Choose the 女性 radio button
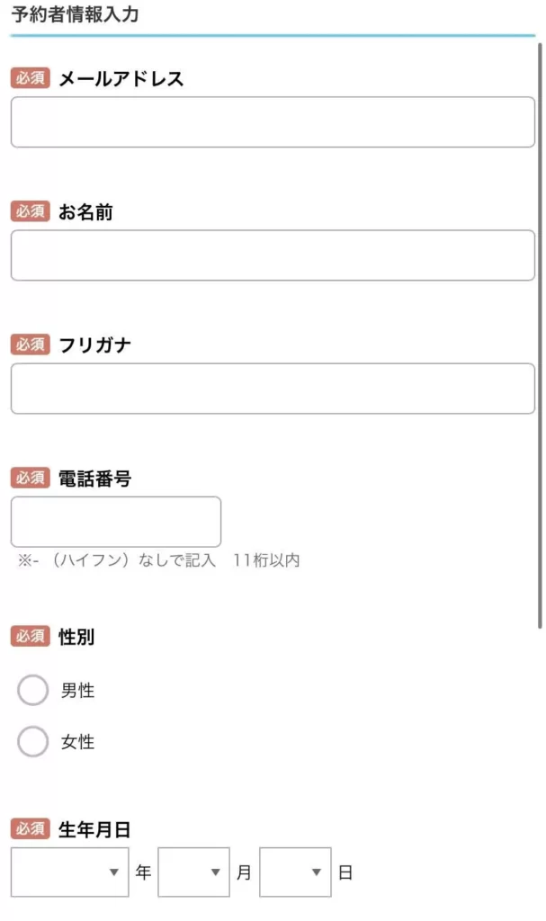546x921 pixels. [33, 743]
